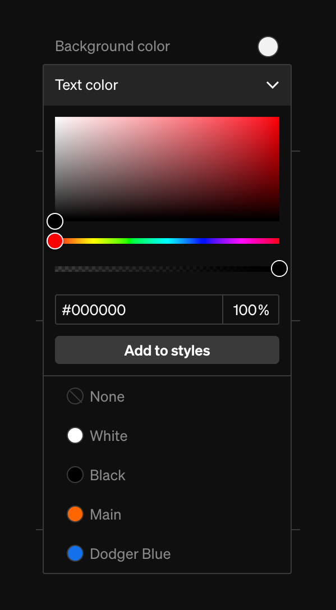
Task: Click the Text color chevron arrow
Action: tap(273, 85)
